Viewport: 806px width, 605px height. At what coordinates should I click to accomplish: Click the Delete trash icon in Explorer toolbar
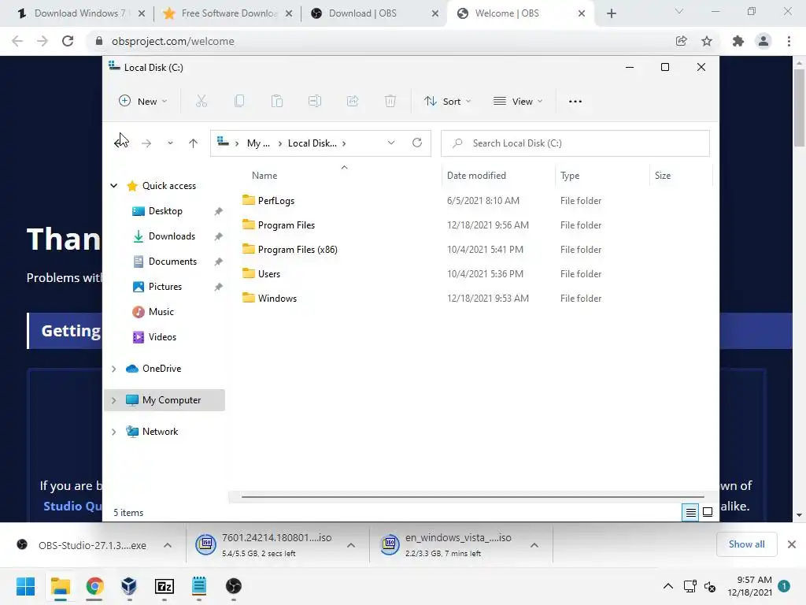pos(390,102)
